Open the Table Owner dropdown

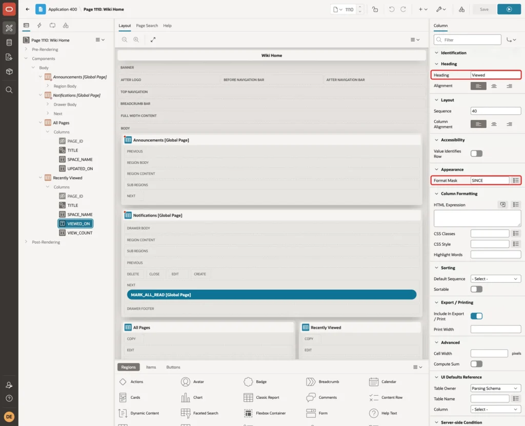click(496, 388)
